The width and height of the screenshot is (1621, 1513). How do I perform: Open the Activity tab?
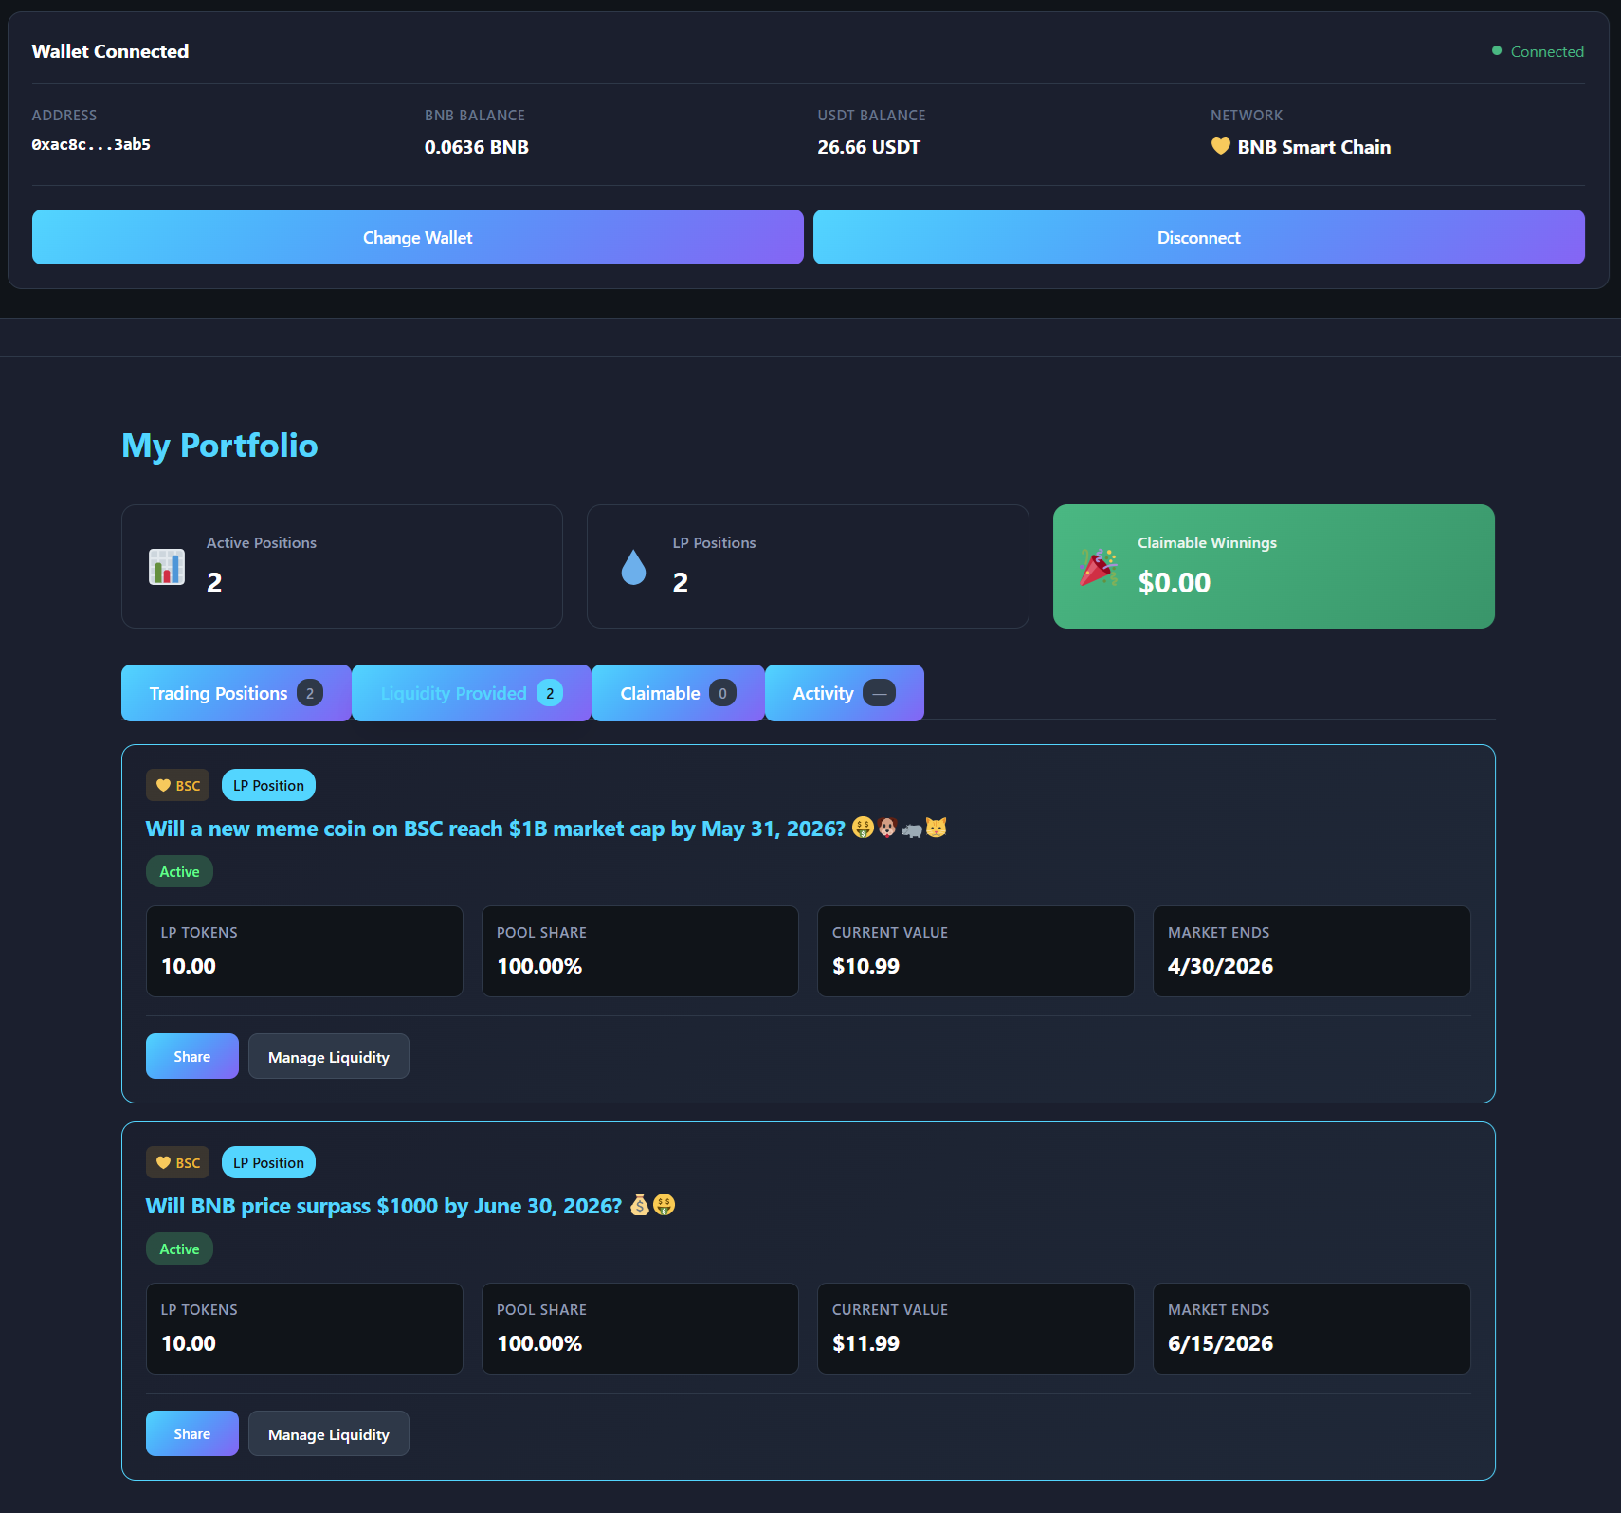click(x=843, y=693)
